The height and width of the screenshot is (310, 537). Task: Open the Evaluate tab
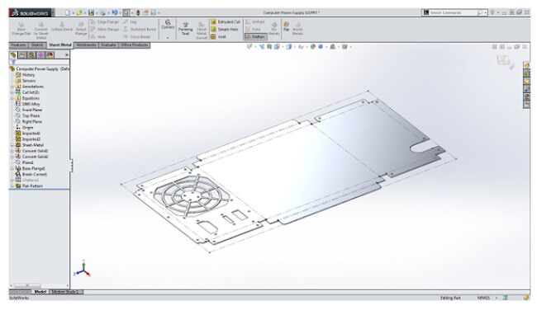click(x=108, y=45)
